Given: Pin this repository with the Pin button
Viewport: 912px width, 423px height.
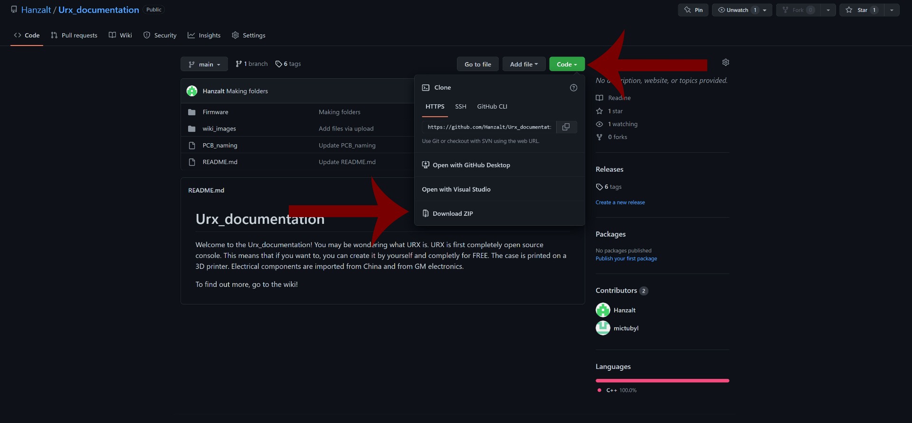Looking at the screenshot, I should click(x=693, y=10).
